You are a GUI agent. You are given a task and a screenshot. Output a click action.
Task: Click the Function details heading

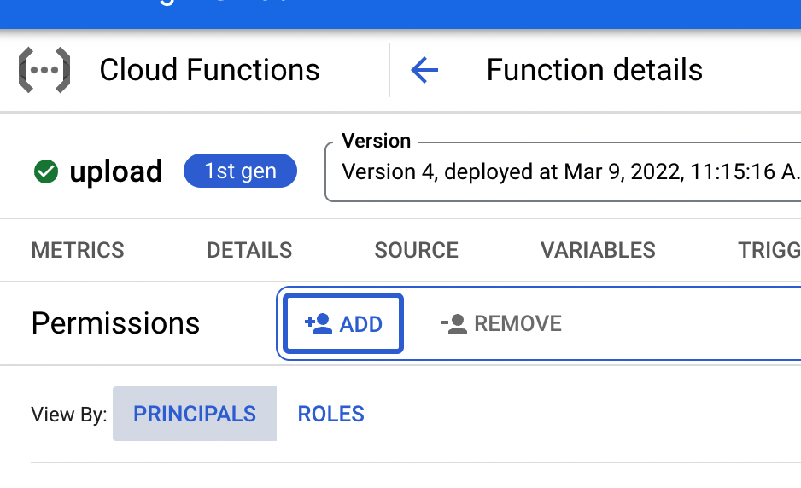tap(594, 70)
